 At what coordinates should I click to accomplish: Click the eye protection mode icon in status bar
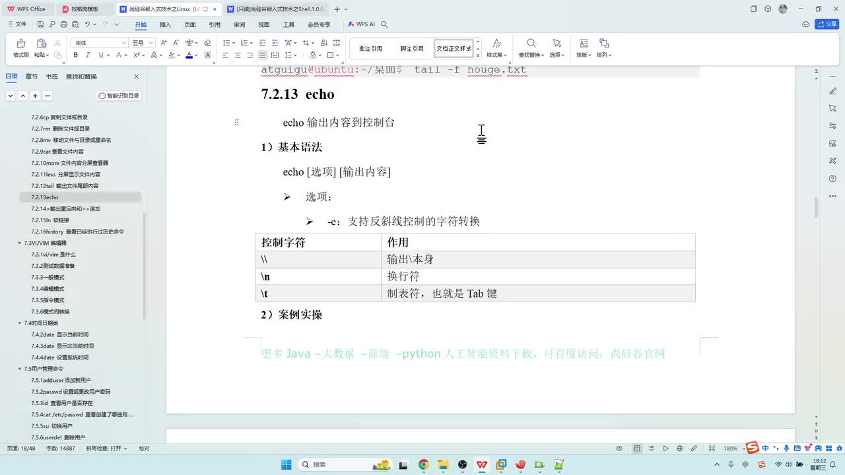point(619,449)
